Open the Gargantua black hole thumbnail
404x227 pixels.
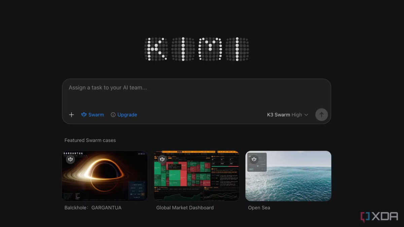click(x=105, y=176)
